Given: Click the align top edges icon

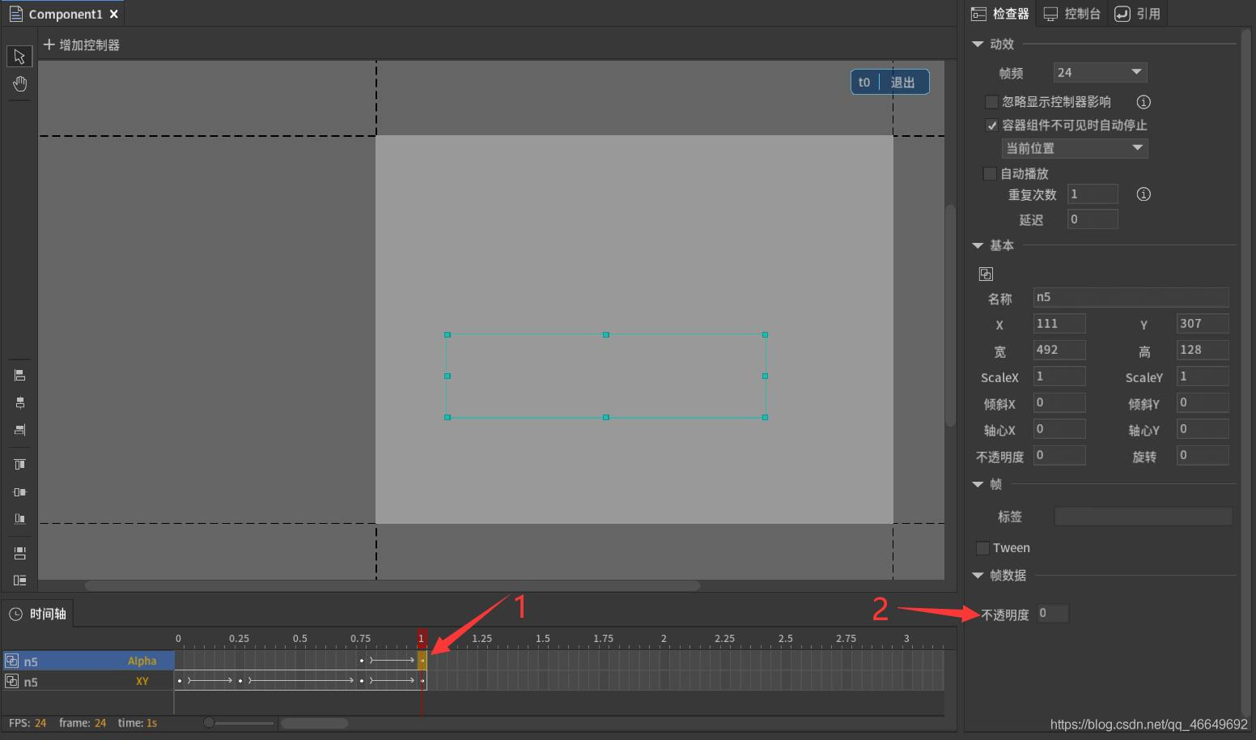Looking at the screenshot, I should 19,464.
